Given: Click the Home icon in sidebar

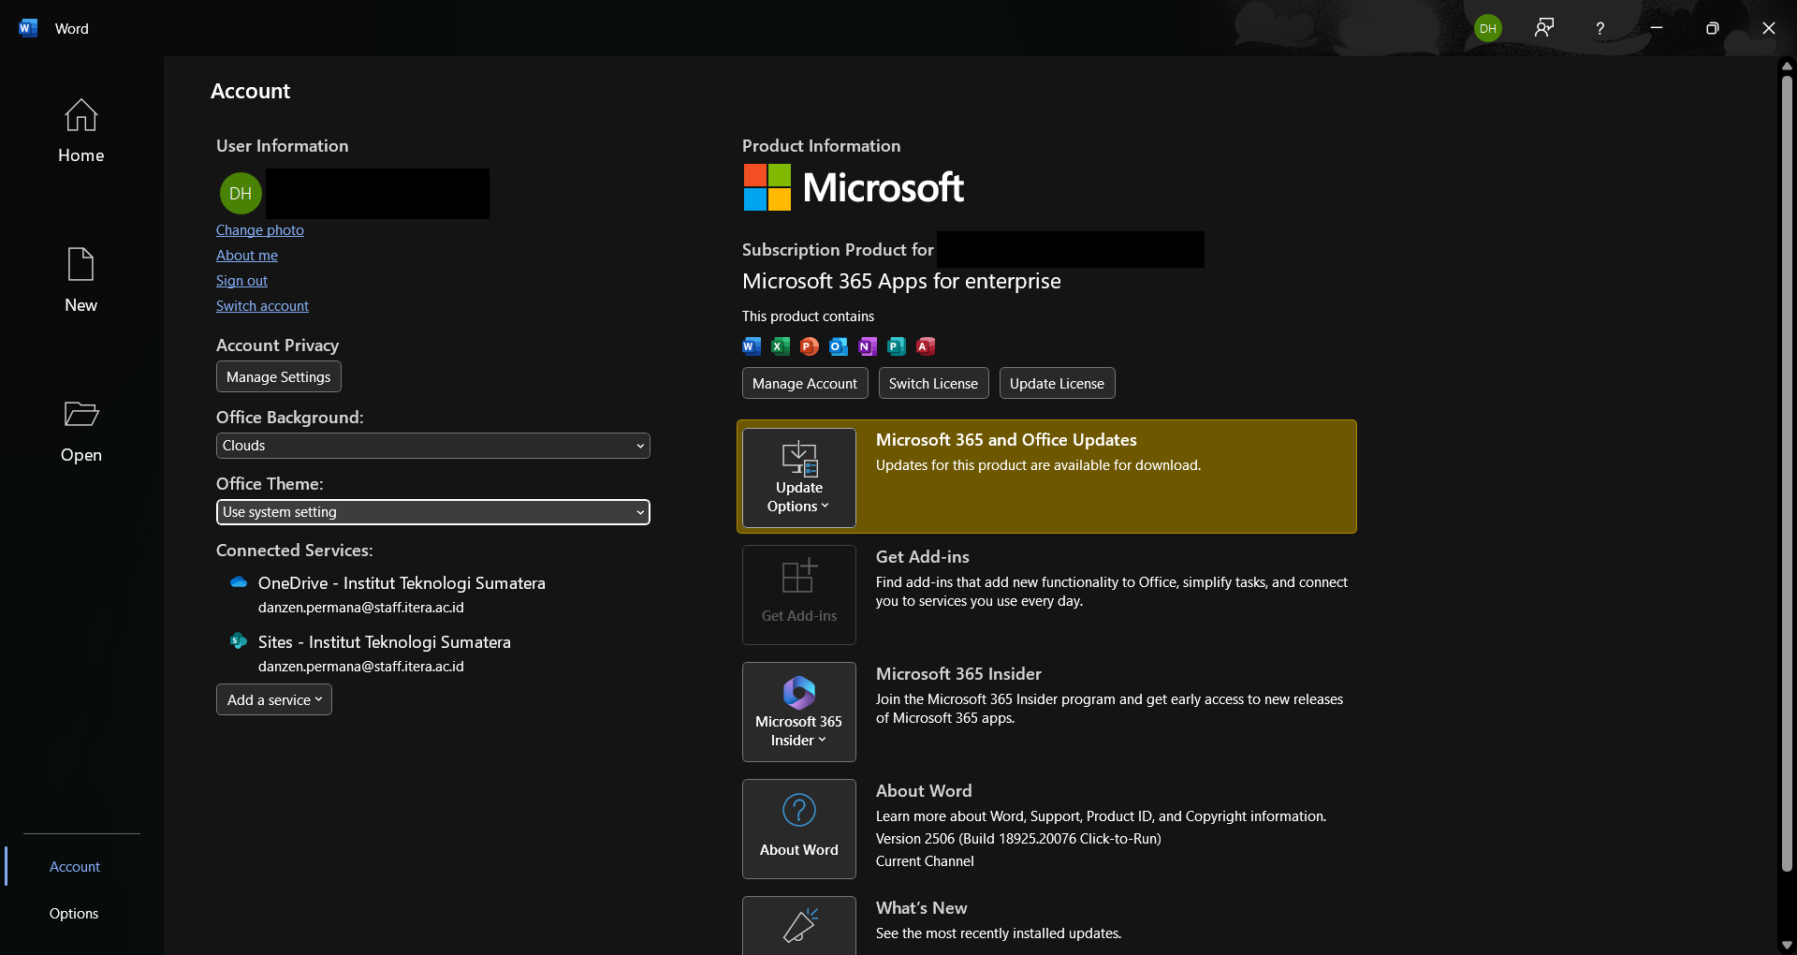Looking at the screenshot, I should tap(80, 116).
